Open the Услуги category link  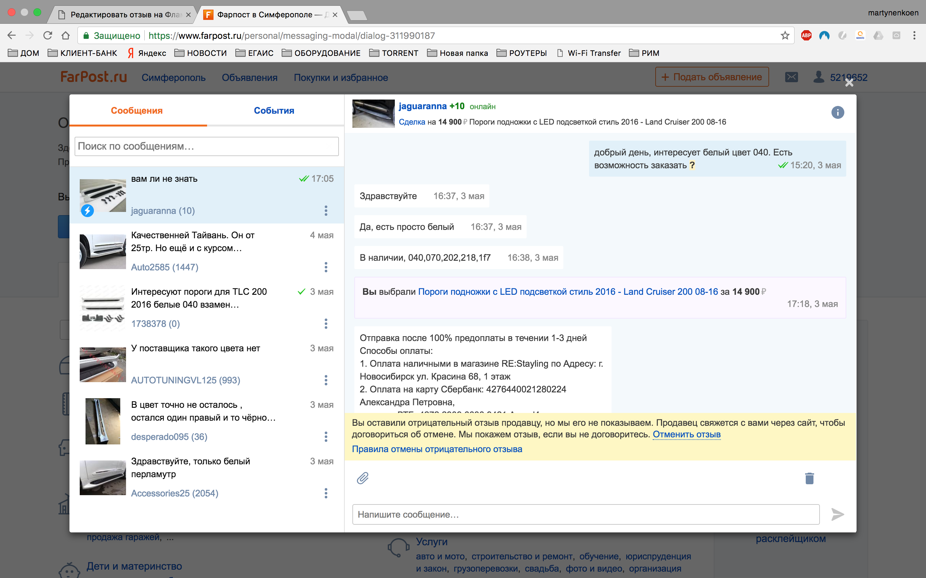pyautogui.click(x=431, y=542)
